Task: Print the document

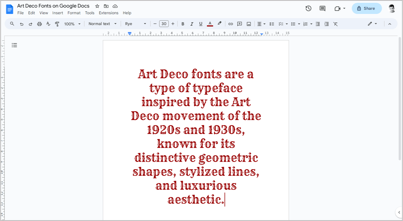Action: click(39, 24)
